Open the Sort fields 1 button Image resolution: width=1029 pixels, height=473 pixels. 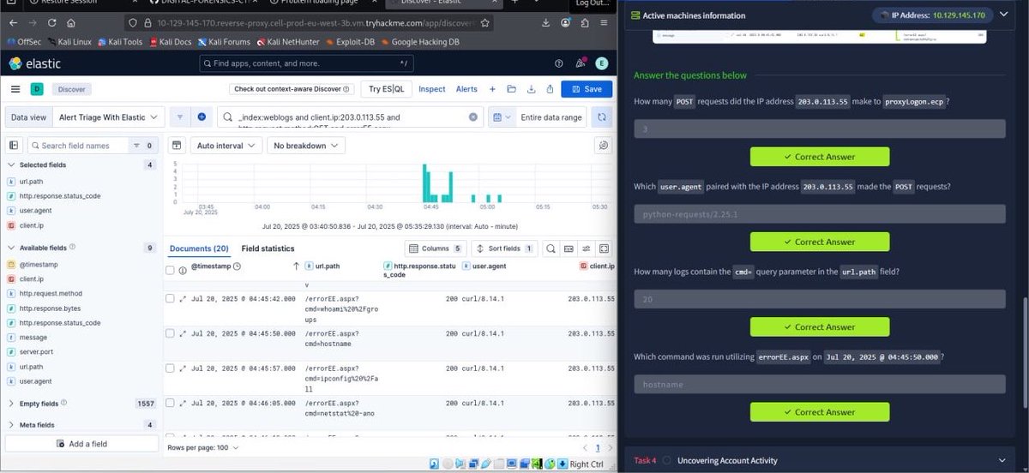point(505,248)
